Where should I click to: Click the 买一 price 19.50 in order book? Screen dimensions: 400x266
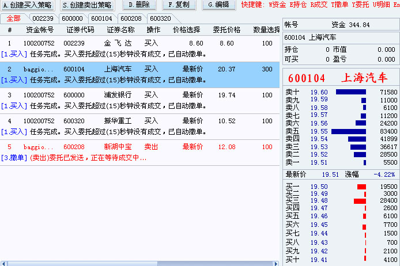click(x=319, y=187)
